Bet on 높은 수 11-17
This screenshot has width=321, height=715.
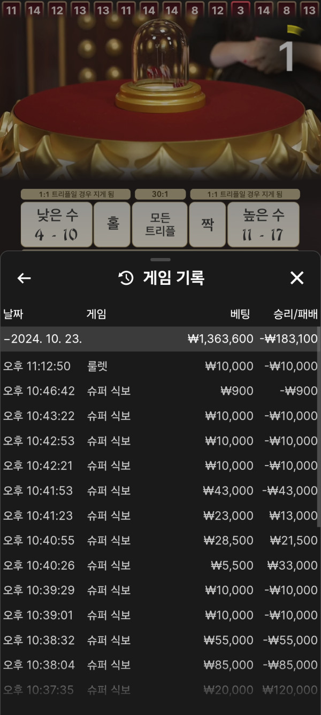263,224
